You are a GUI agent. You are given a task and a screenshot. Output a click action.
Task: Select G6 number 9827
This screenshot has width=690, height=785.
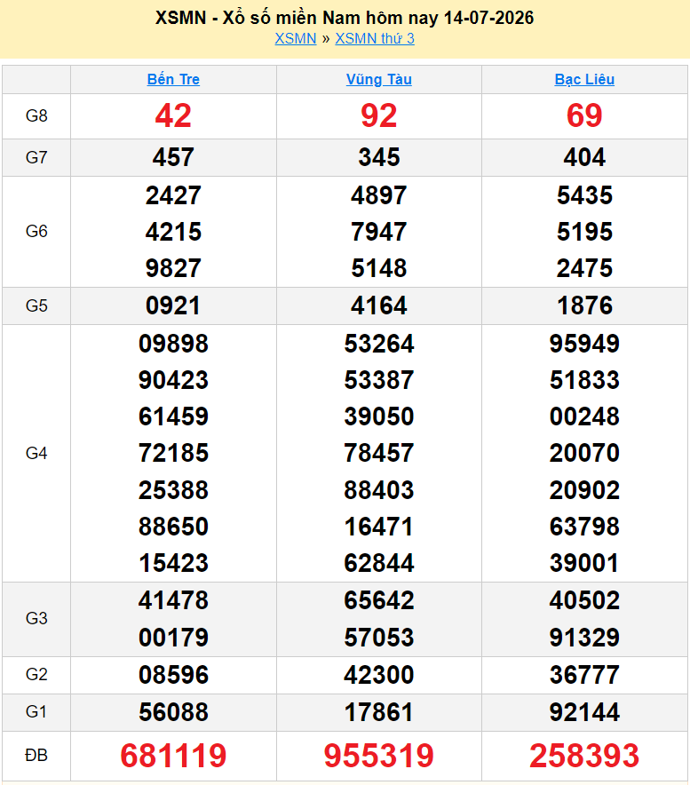[x=173, y=268]
